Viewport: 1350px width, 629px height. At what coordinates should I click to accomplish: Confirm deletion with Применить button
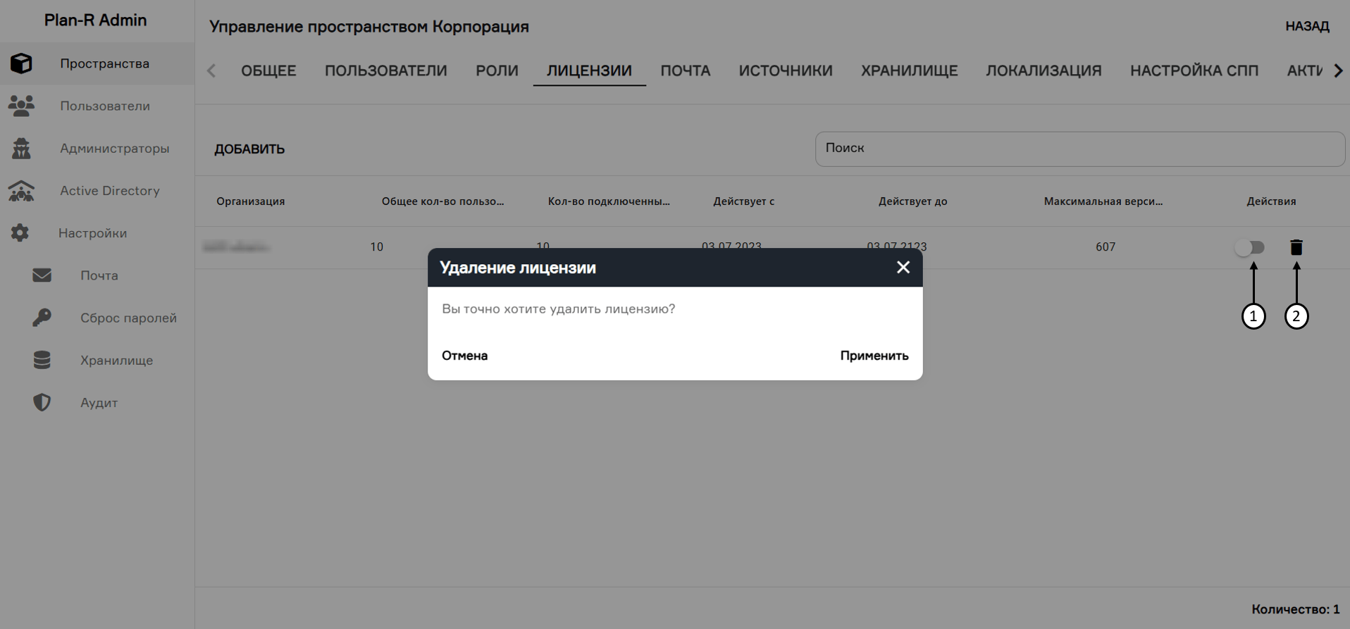tap(874, 356)
